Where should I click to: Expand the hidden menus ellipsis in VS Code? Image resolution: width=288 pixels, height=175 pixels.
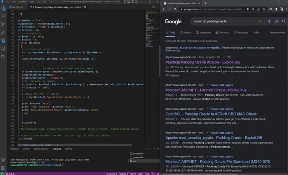pyautogui.click(x=50, y=2)
